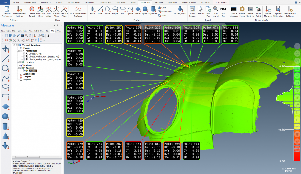Open the Device Manager
The image size is (301, 174).
(x=234, y=12)
